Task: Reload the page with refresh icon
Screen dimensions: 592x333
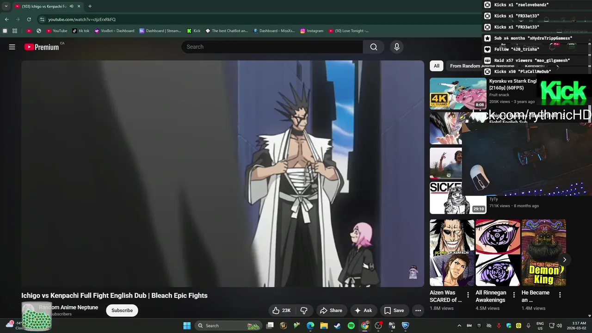Action: (x=29, y=19)
